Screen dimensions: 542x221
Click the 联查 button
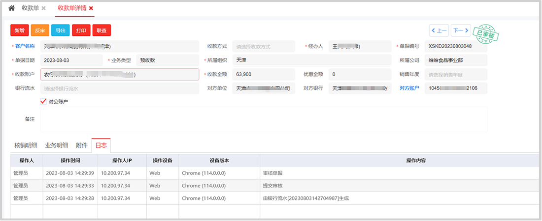tap(102, 30)
